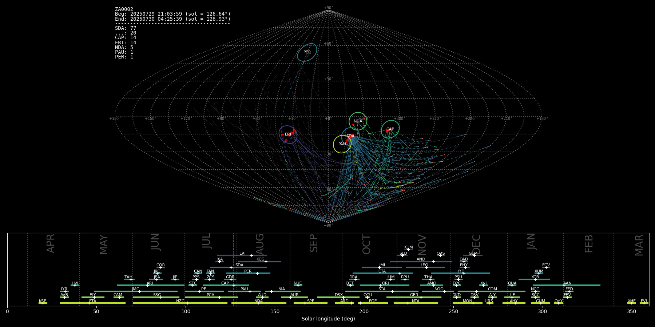The width and height of the screenshot is (655, 327).
Task: Click the sporadic '...: 20' count line
Action: [x=126, y=33]
